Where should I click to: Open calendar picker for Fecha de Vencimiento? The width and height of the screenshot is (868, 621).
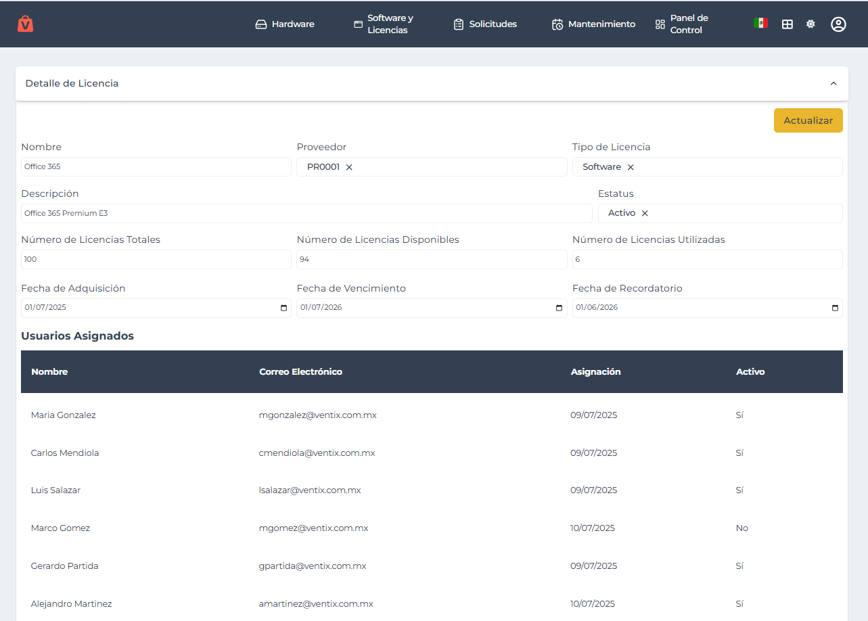pos(559,308)
